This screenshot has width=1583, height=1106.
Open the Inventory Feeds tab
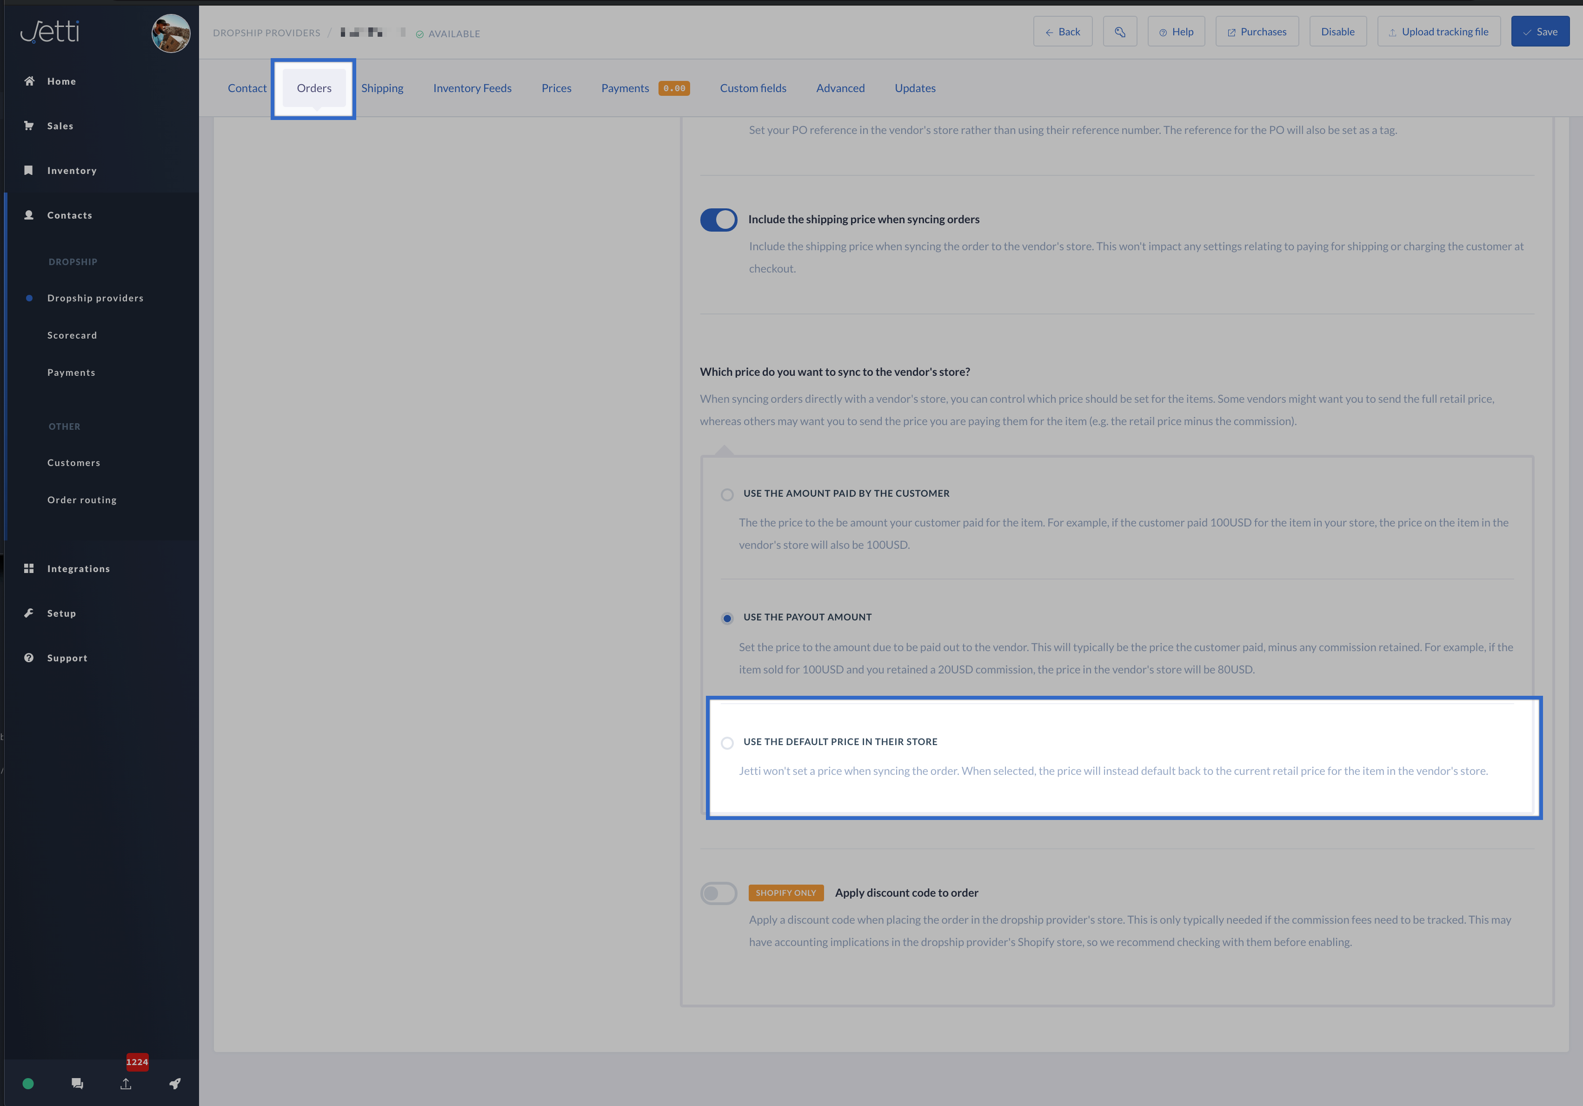(x=472, y=88)
